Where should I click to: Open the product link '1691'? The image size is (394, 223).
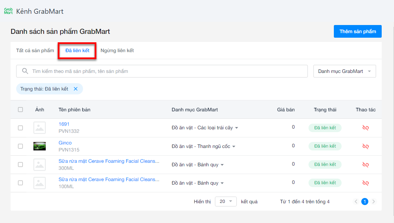point(64,124)
